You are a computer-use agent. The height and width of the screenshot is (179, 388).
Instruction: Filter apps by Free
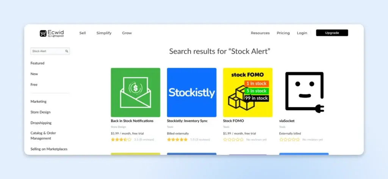34,85
